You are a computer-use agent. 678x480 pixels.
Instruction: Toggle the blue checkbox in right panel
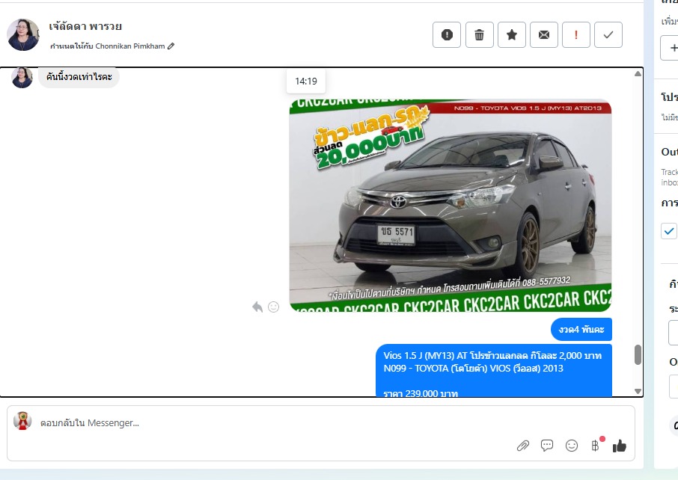click(669, 231)
